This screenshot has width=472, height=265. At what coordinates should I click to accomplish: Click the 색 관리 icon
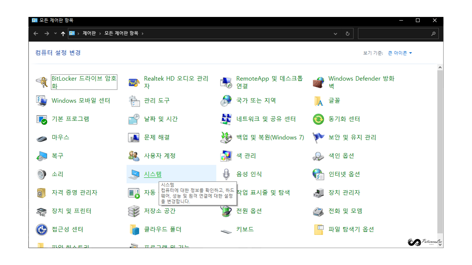[226, 156]
